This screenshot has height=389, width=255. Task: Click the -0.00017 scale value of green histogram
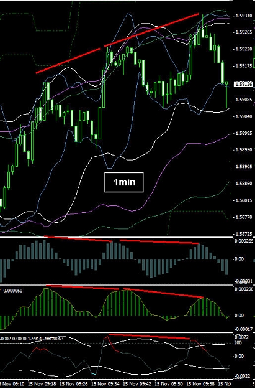(243, 329)
